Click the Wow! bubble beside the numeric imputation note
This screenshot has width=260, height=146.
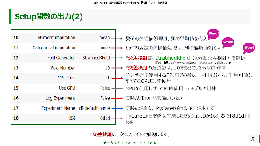tap(213, 34)
